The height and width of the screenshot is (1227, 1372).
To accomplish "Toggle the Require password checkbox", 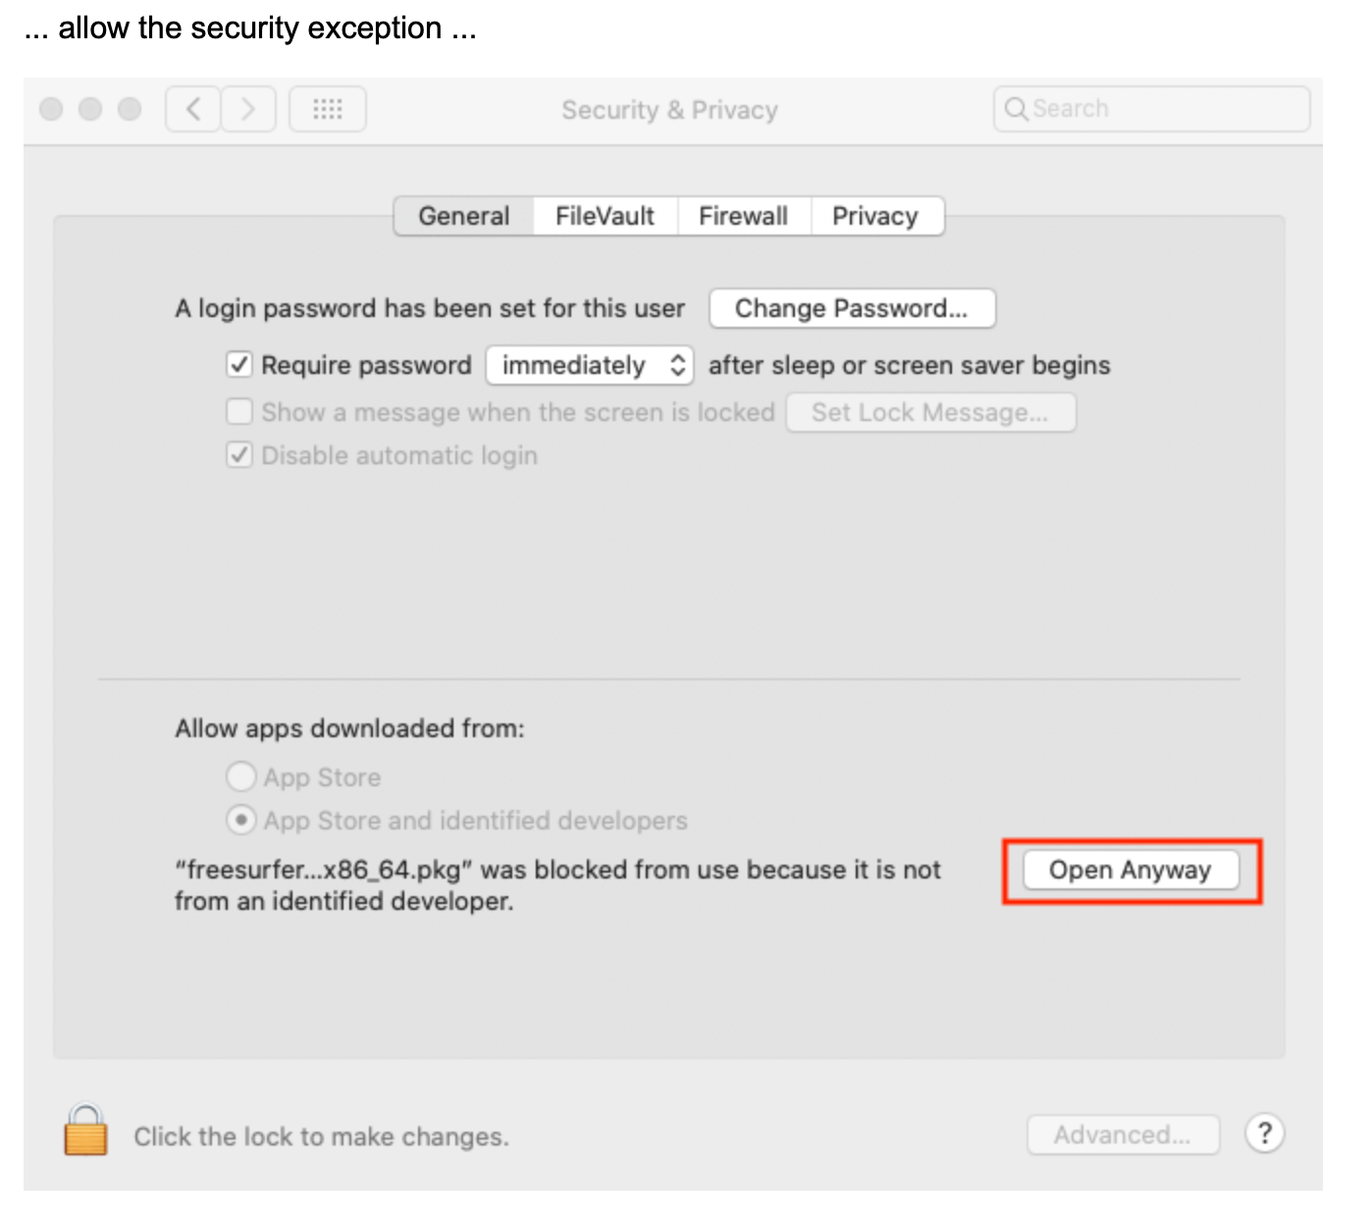I will click(x=239, y=365).
